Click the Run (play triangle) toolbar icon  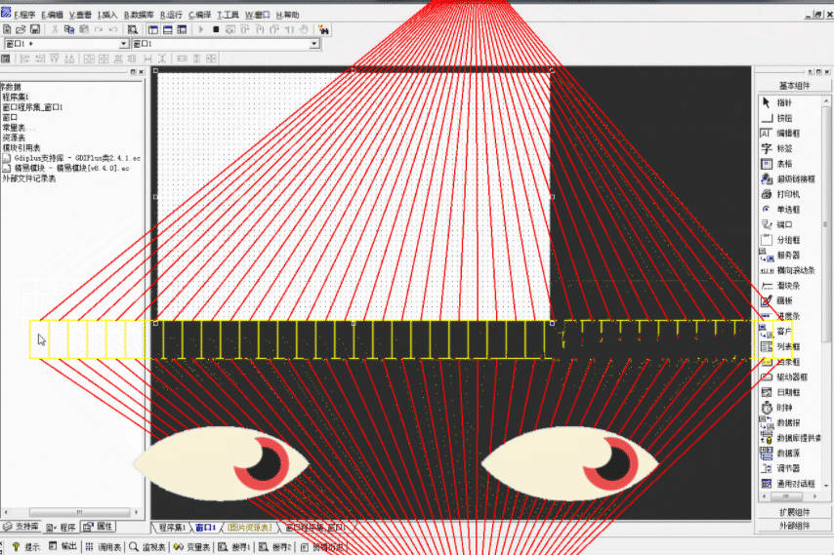click(x=201, y=29)
